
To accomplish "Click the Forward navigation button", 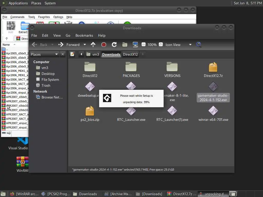I will point(69,45).
